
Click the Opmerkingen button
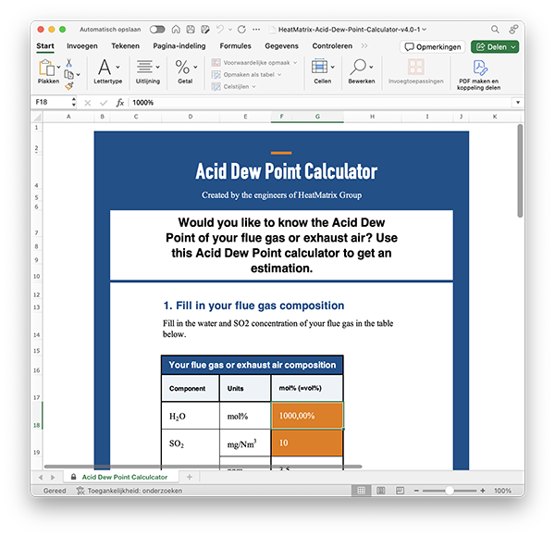click(x=433, y=47)
